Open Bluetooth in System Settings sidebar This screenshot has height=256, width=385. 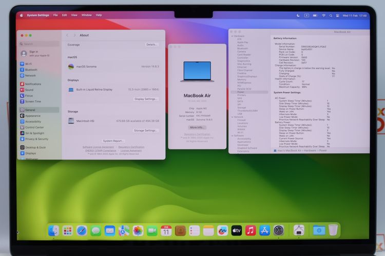pos(28,70)
